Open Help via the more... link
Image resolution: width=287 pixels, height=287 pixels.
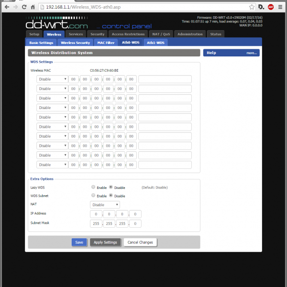point(252,53)
